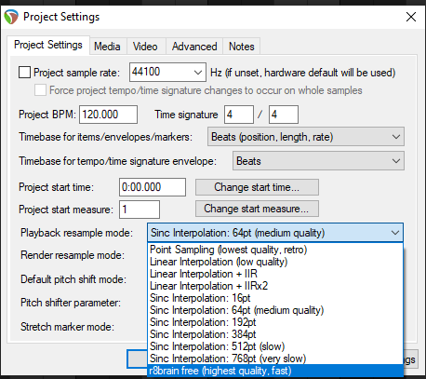Click the Project start time field
Screen dimensions: 426x379
[x=153, y=187]
